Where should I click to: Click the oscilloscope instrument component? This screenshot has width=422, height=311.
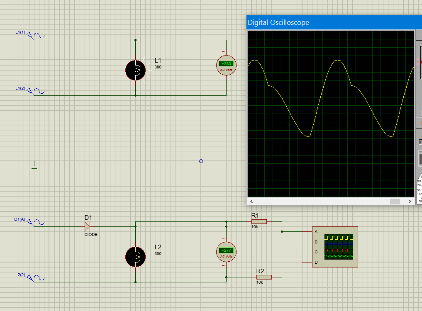pos(335,247)
